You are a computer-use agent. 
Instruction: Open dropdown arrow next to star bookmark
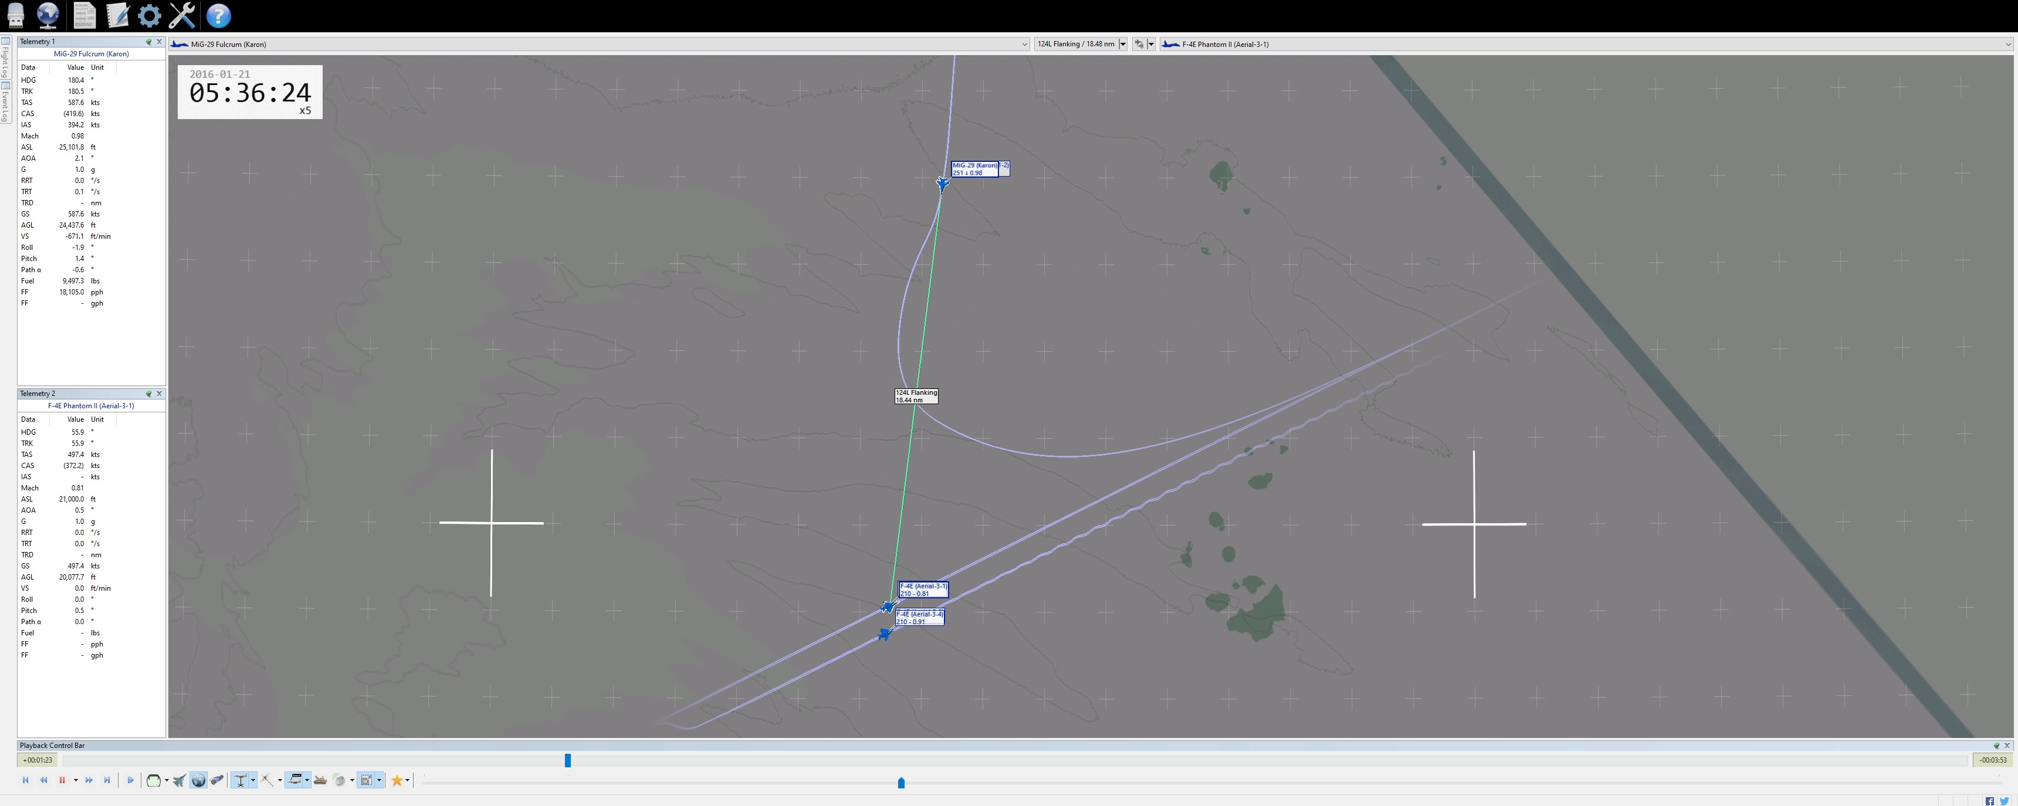tap(407, 780)
